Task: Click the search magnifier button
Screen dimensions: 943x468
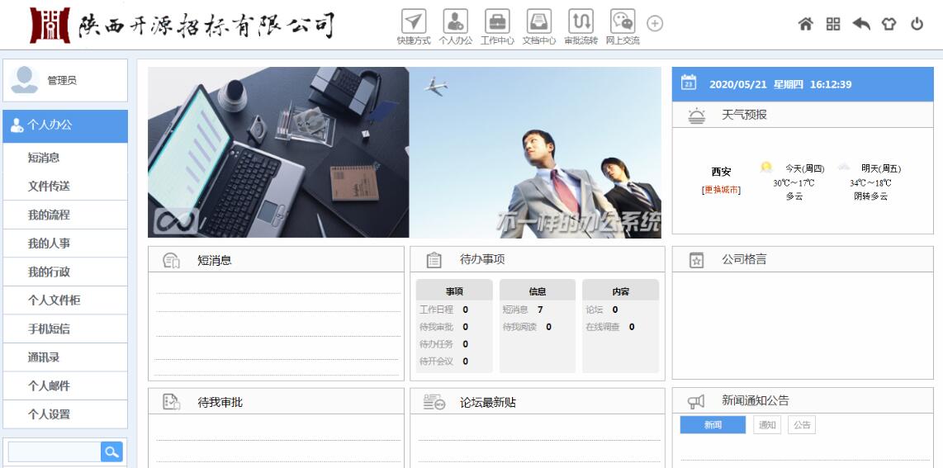Action: (x=111, y=451)
